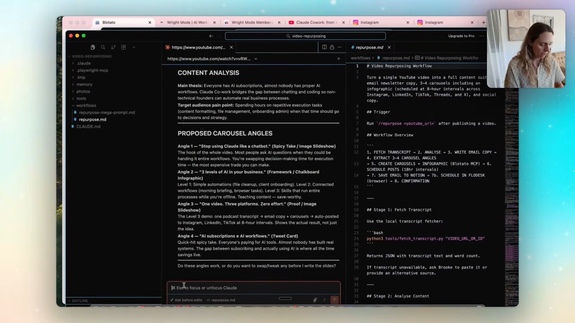Switch to Wright Mode Members browser tab
Screen dimensions: 575x323
(x=252, y=22)
